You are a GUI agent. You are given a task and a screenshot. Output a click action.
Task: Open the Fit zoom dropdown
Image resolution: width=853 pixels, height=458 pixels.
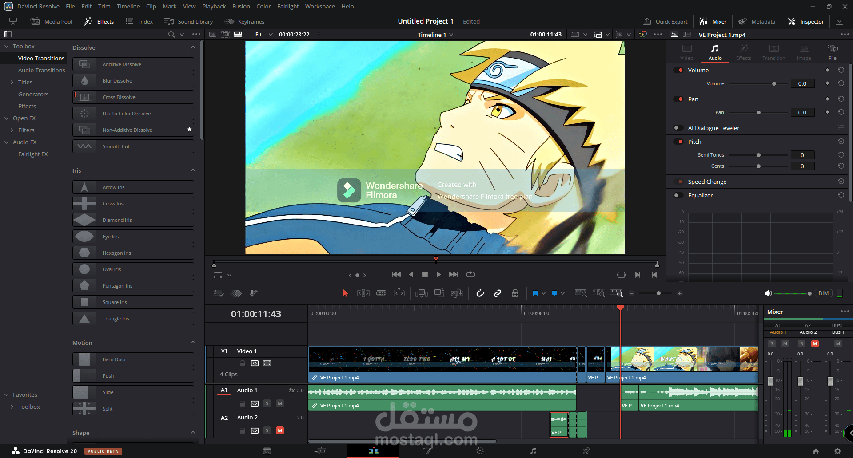pos(264,34)
